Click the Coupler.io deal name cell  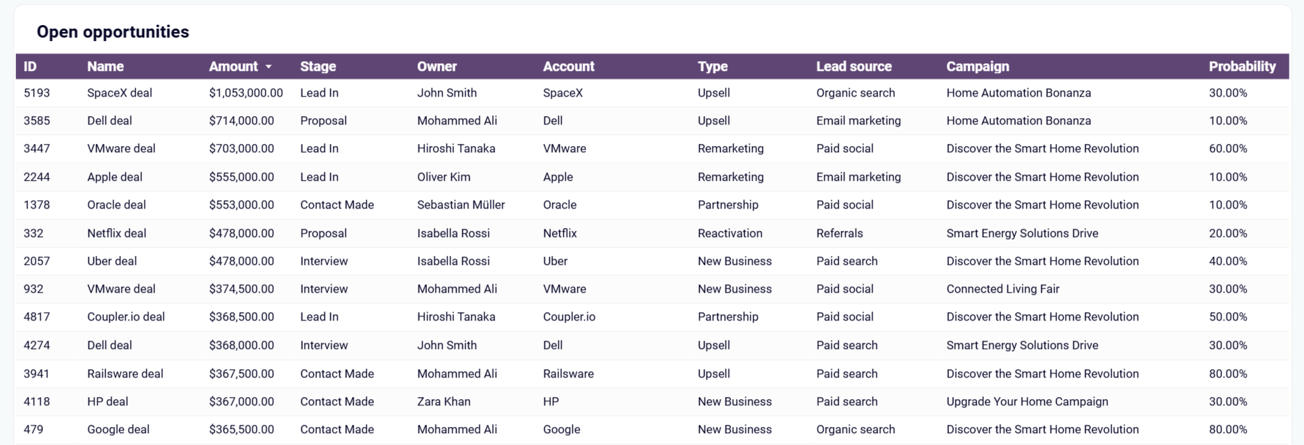tap(126, 317)
